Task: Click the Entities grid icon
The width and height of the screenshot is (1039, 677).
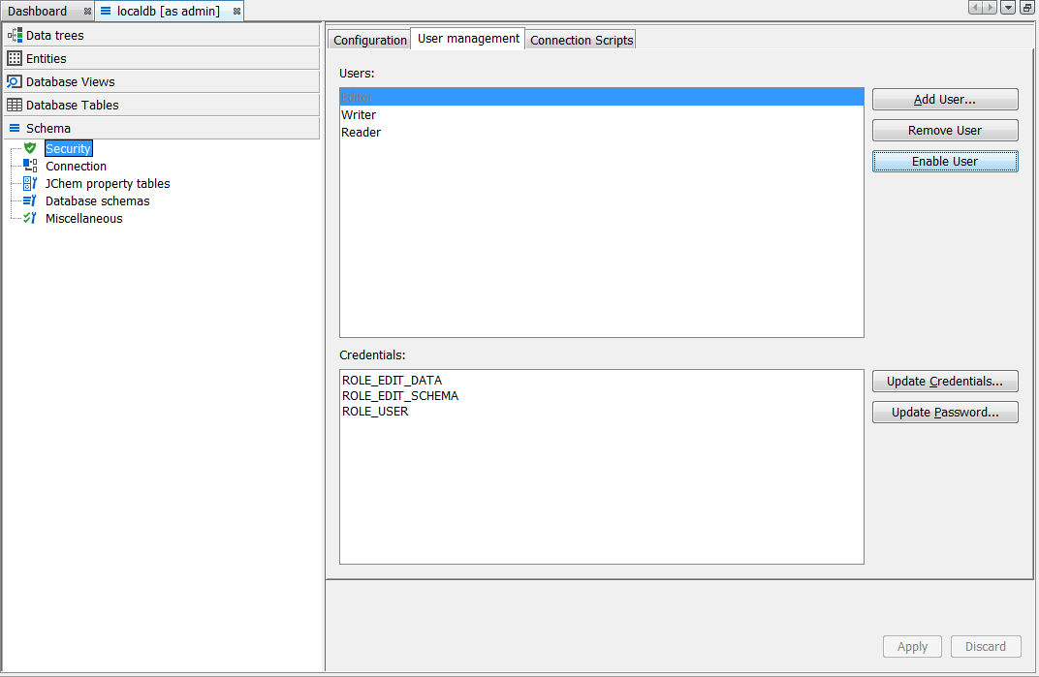Action: (14, 58)
